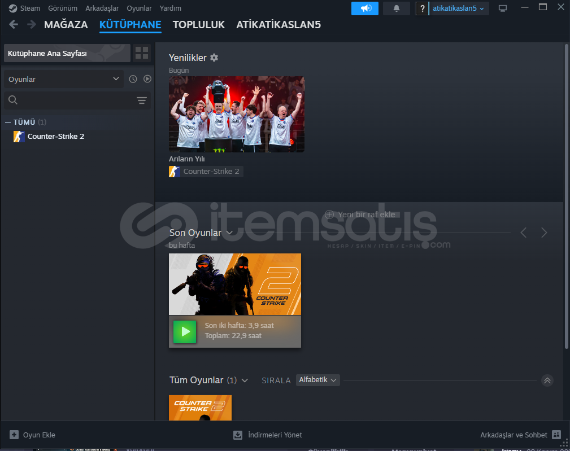
Task: Open the Görünüm menu
Action: pyautogui.click(x=63, y=8)
